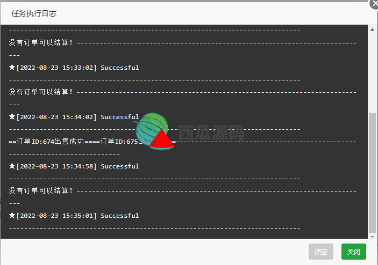Close the task log dialog with X icon
Screen dimensions: 378x265
[x=374, y=4]
